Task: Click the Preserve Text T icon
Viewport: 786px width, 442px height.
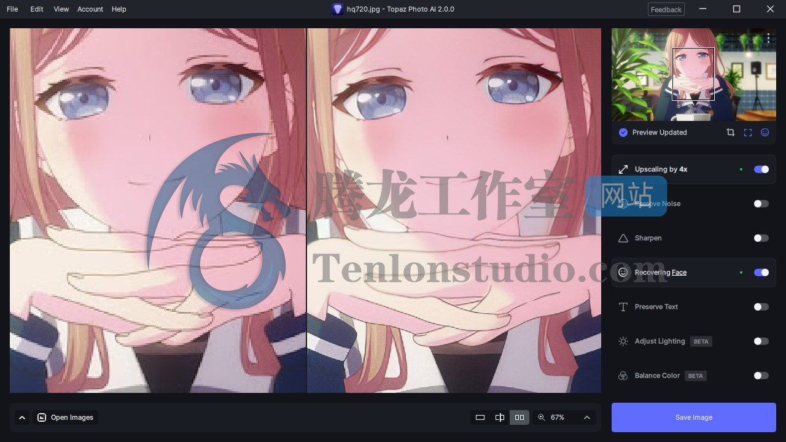Action: [x=623, y=307]
